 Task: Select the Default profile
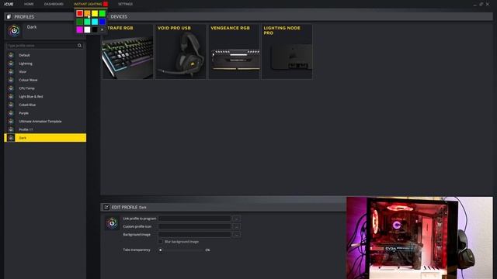click(x=45, y=55)
